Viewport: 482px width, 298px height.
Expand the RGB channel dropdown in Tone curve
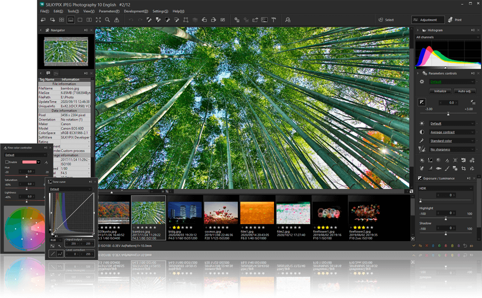coord(55,240)
